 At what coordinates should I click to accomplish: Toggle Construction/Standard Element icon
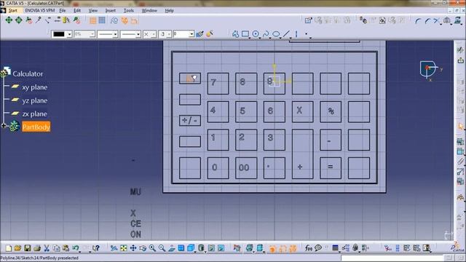(x=114, y=20)
